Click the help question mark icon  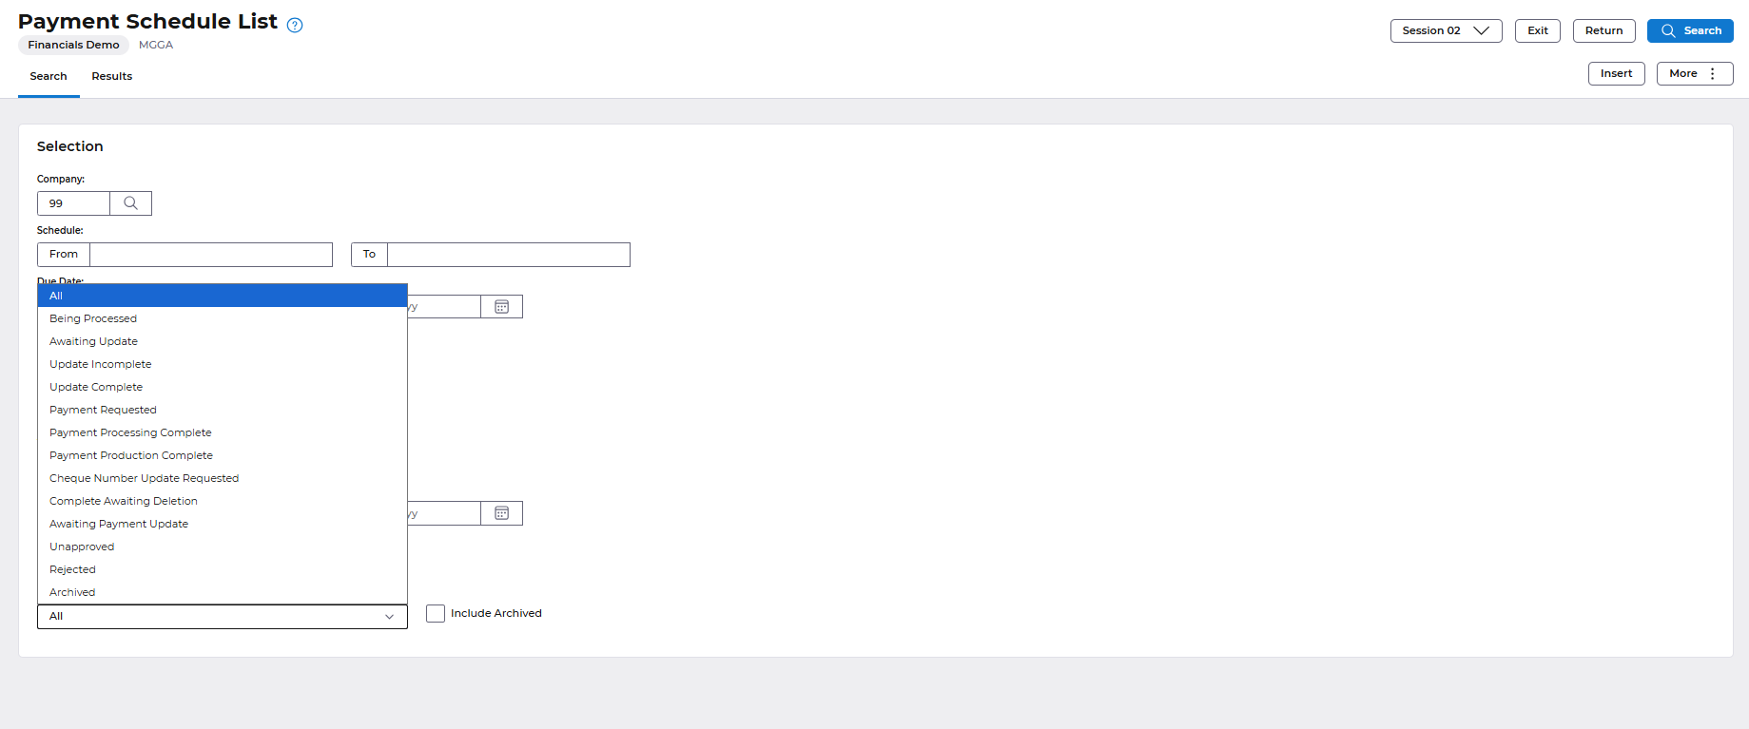click(295, 26)
